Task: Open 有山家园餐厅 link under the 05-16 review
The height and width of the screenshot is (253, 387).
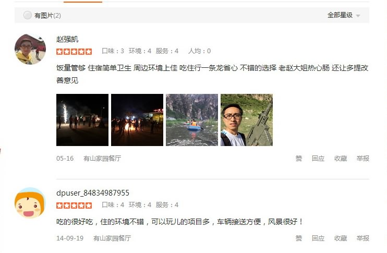Action: (x=102, y=159)
